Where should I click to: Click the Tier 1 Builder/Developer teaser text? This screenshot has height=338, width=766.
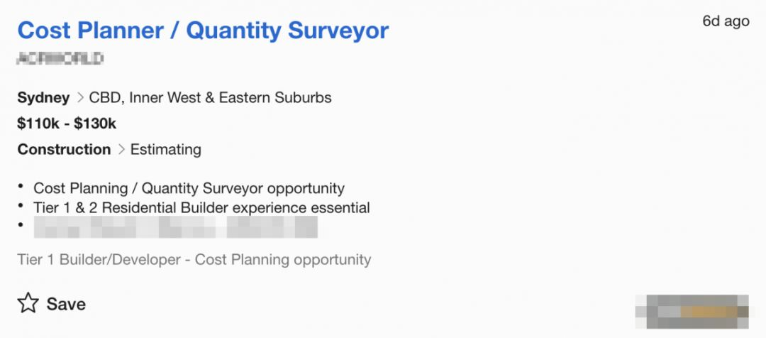[x=194, y=259]
